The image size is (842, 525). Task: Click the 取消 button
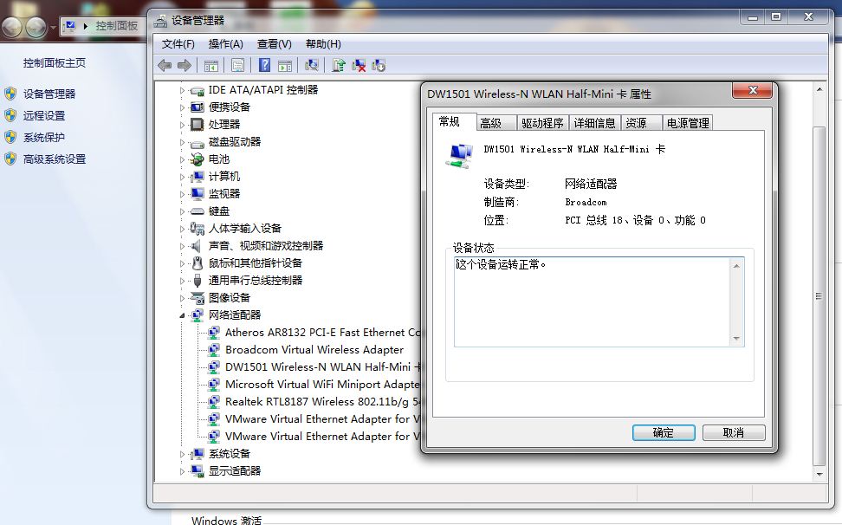pos(734,432)
